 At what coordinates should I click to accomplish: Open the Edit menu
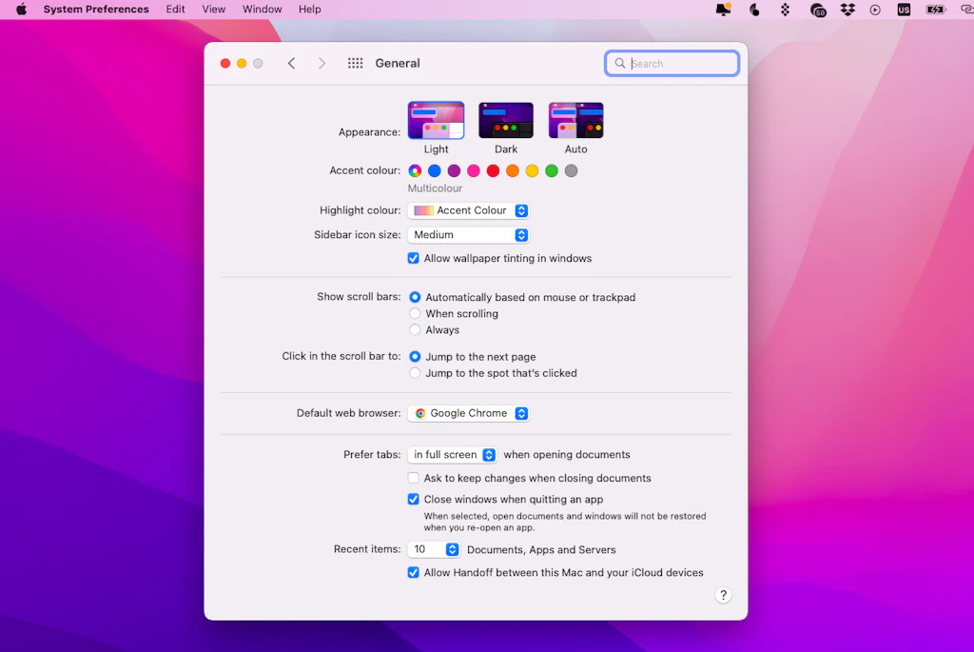click(175, 10)
